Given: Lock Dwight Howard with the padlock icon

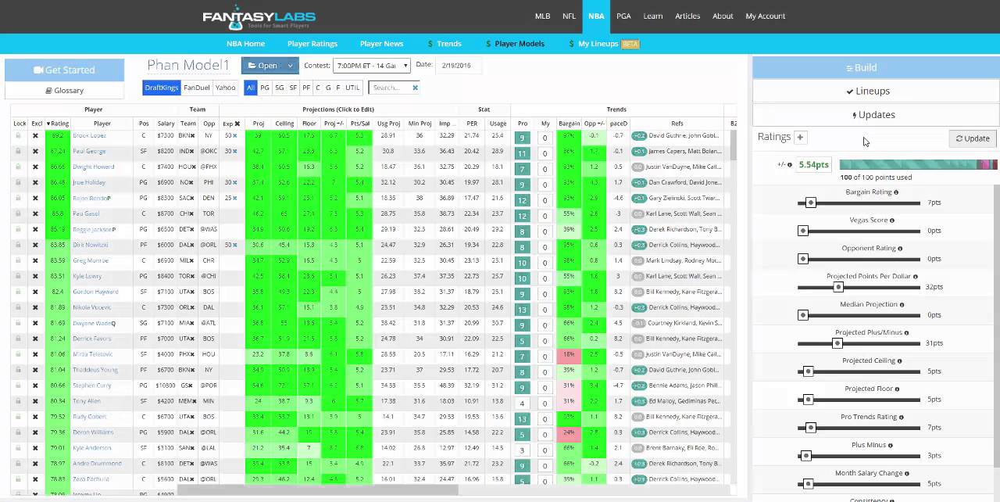Looking at the screenshot, I should (x=19, y=167).
